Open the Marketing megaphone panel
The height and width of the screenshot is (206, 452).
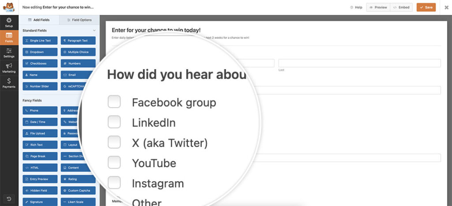tap(9, 67)
